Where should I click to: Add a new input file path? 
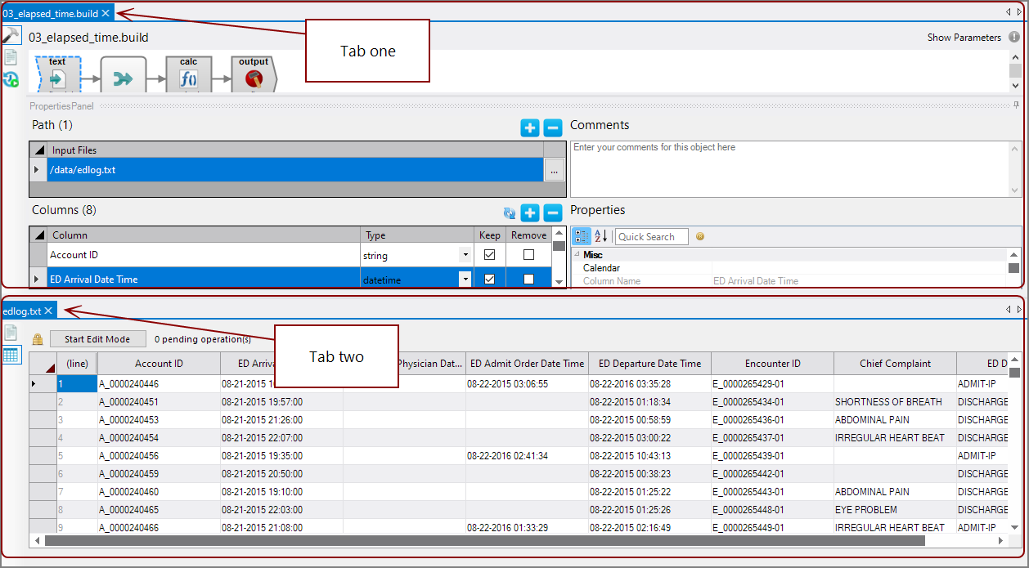[x=529, y=127]
